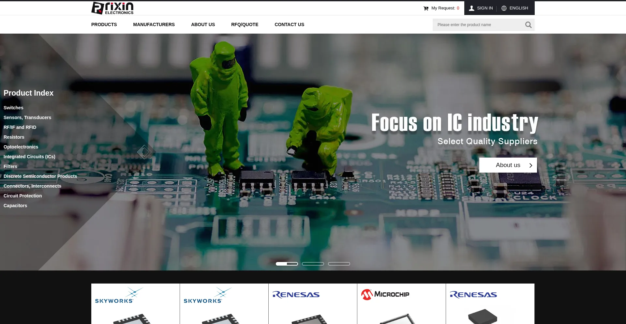The width and height of the screenshot is (626, 324).
Task: Open Sensors, Transducers category
Action: click(27, 117)
